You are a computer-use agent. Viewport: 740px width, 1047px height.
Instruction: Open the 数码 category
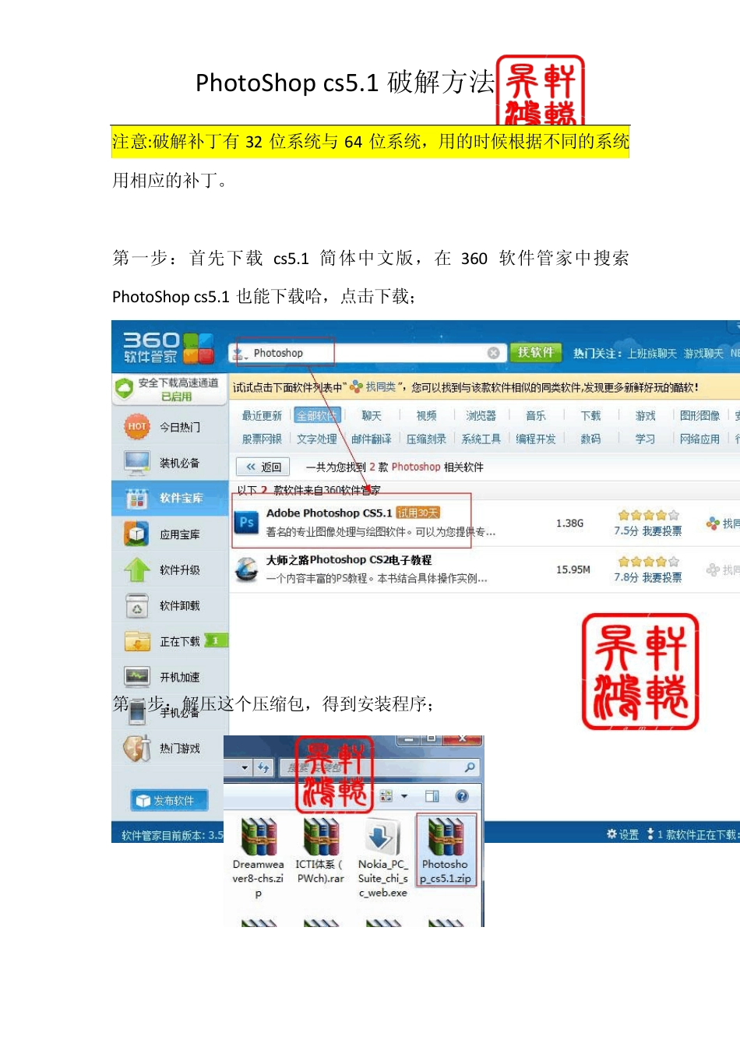(590, 439)
